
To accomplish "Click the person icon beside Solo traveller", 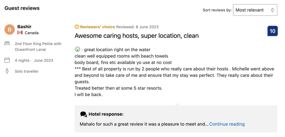I will (7, 71).
